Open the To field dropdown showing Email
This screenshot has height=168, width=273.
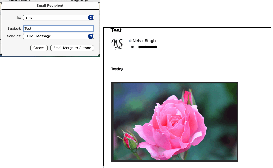(x=58, y=18)
